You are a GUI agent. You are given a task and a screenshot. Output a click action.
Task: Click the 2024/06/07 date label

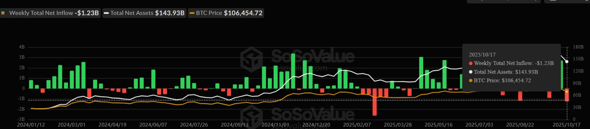click(153, 125)
